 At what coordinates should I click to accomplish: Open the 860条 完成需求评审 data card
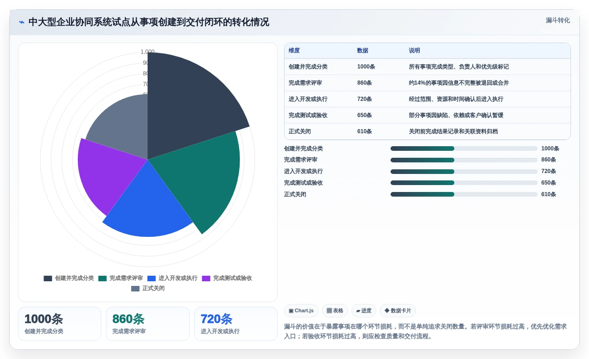(148, 324)
